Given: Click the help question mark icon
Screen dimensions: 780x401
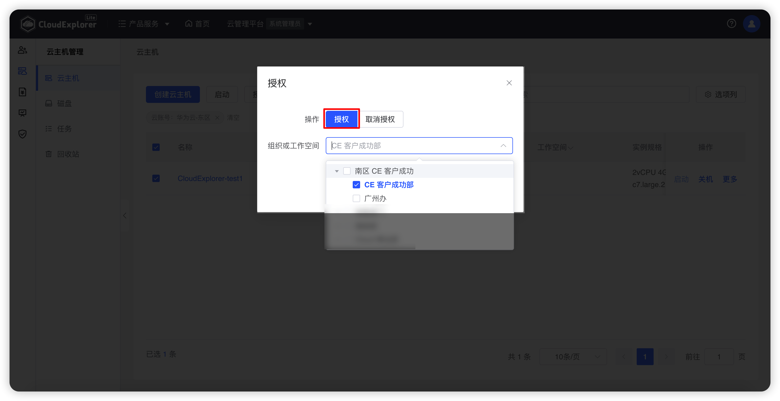Looking at the screenshot, I should 732,23.
